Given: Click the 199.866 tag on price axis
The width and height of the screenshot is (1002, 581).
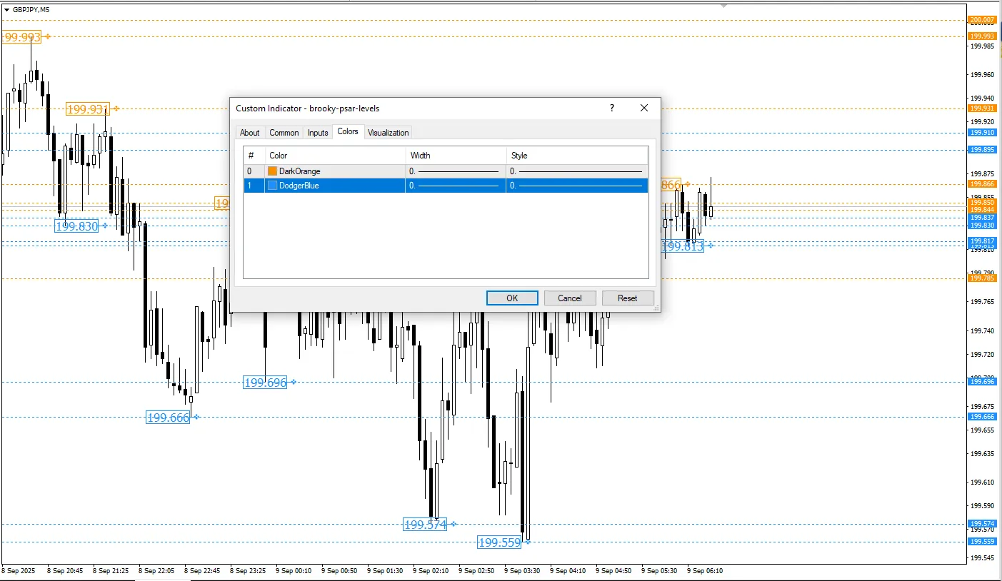Looking at the screenshot, I should coord(982,184).
